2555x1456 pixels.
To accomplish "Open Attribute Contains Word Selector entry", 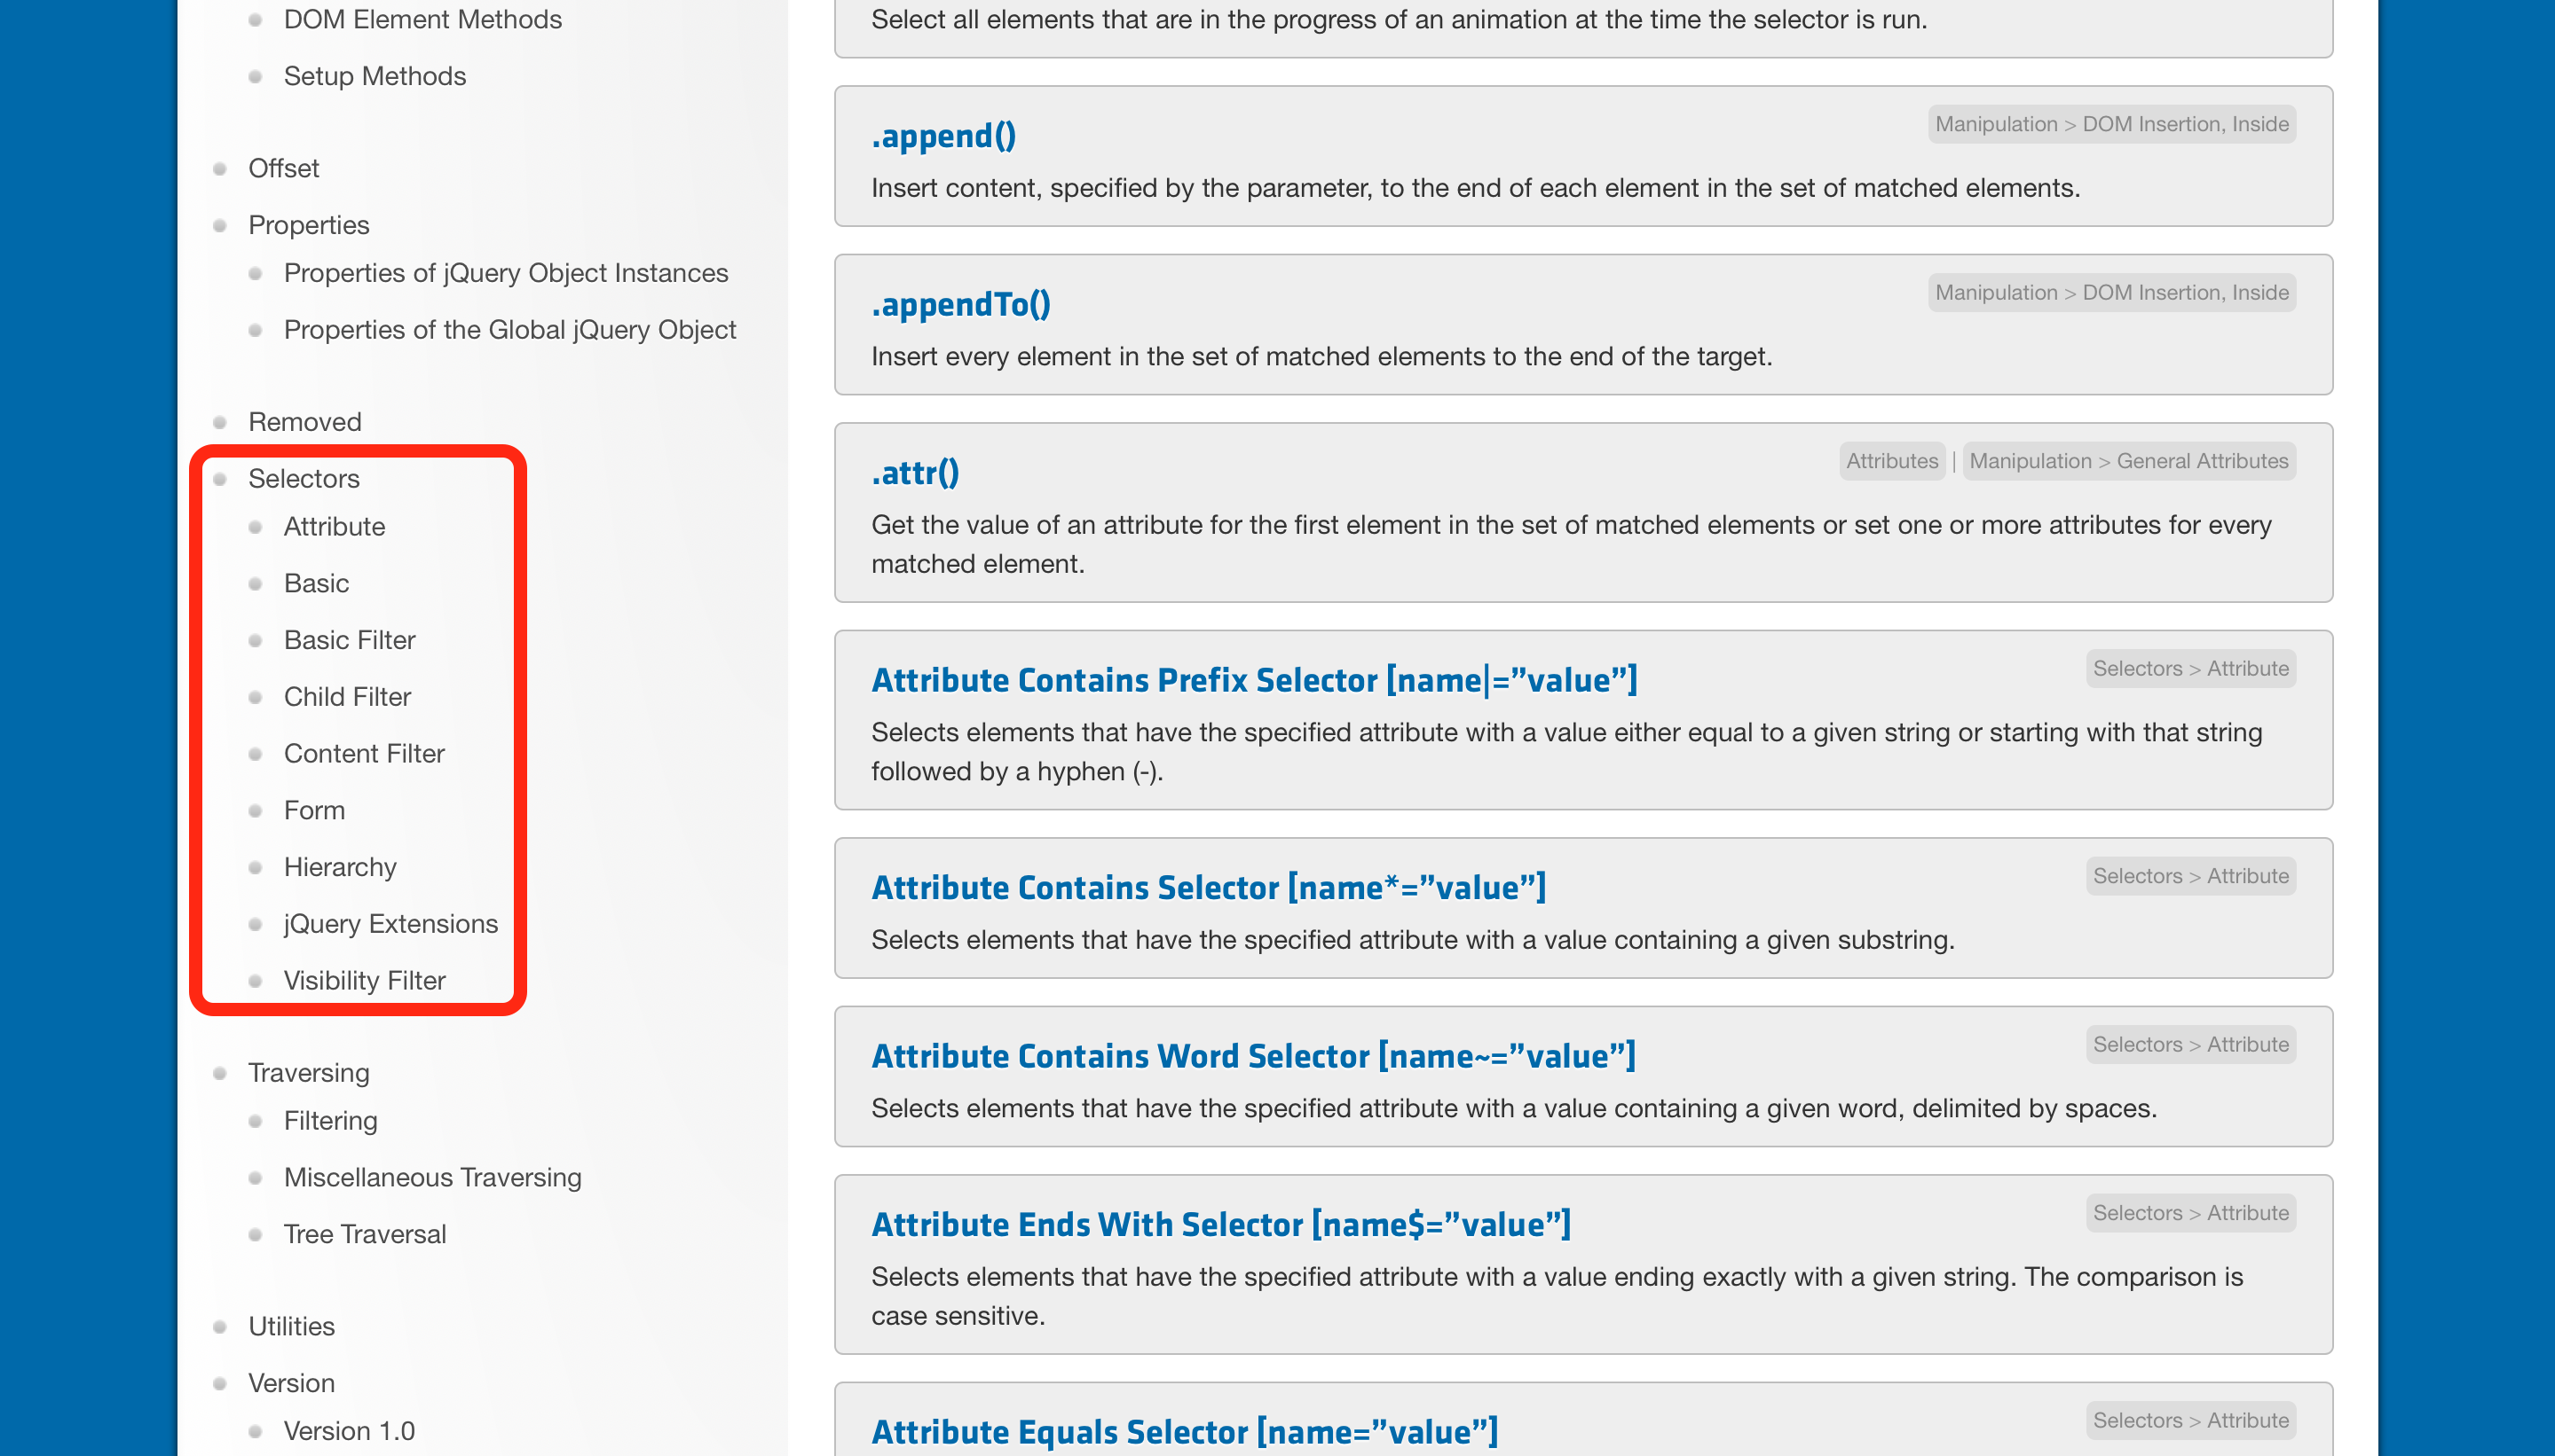I will pyautogui.click(x=1252, y=1056).
